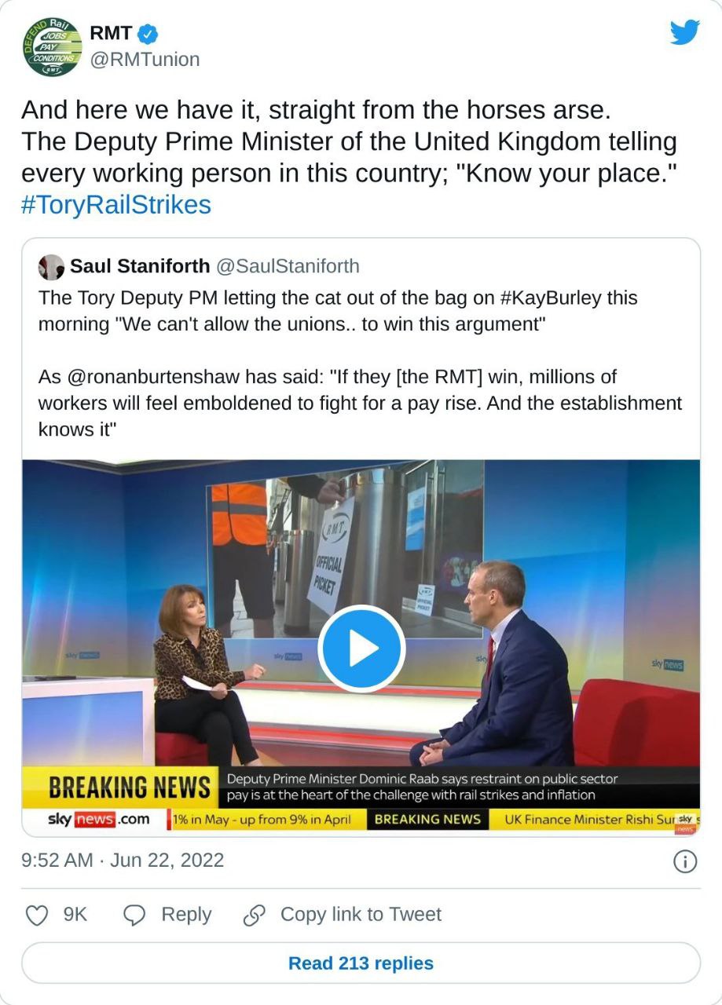
Task: Open the 9:52 AM Jun 22, 2022 timestamp
Action: tap(123, 861)
